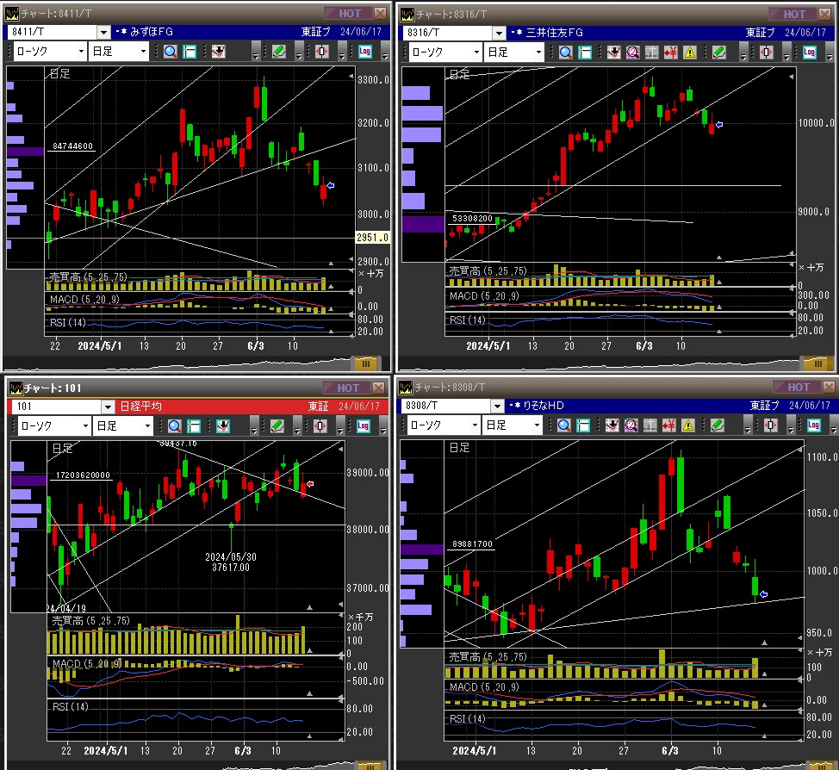Click crosshair cursor icon in Nikkei 101 chart
The image size is (839, 770).
click(x=194, y=426)
